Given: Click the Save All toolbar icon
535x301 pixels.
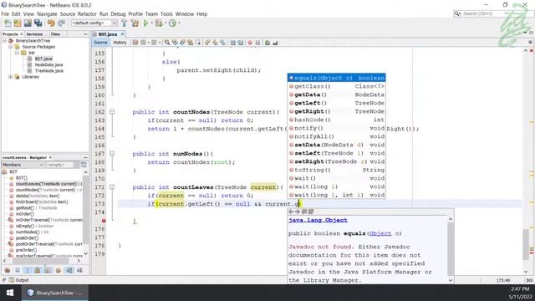Looking at the screenshot, I should coord(38,23).
